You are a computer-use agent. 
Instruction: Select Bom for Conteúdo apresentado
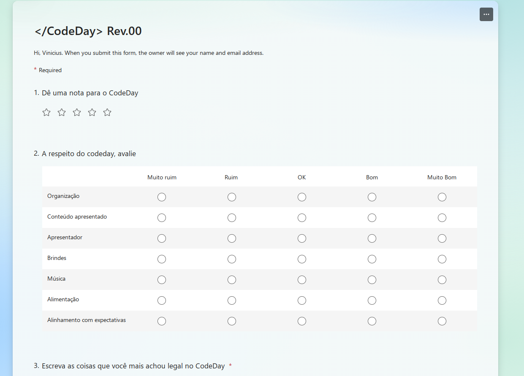(372, 218)
